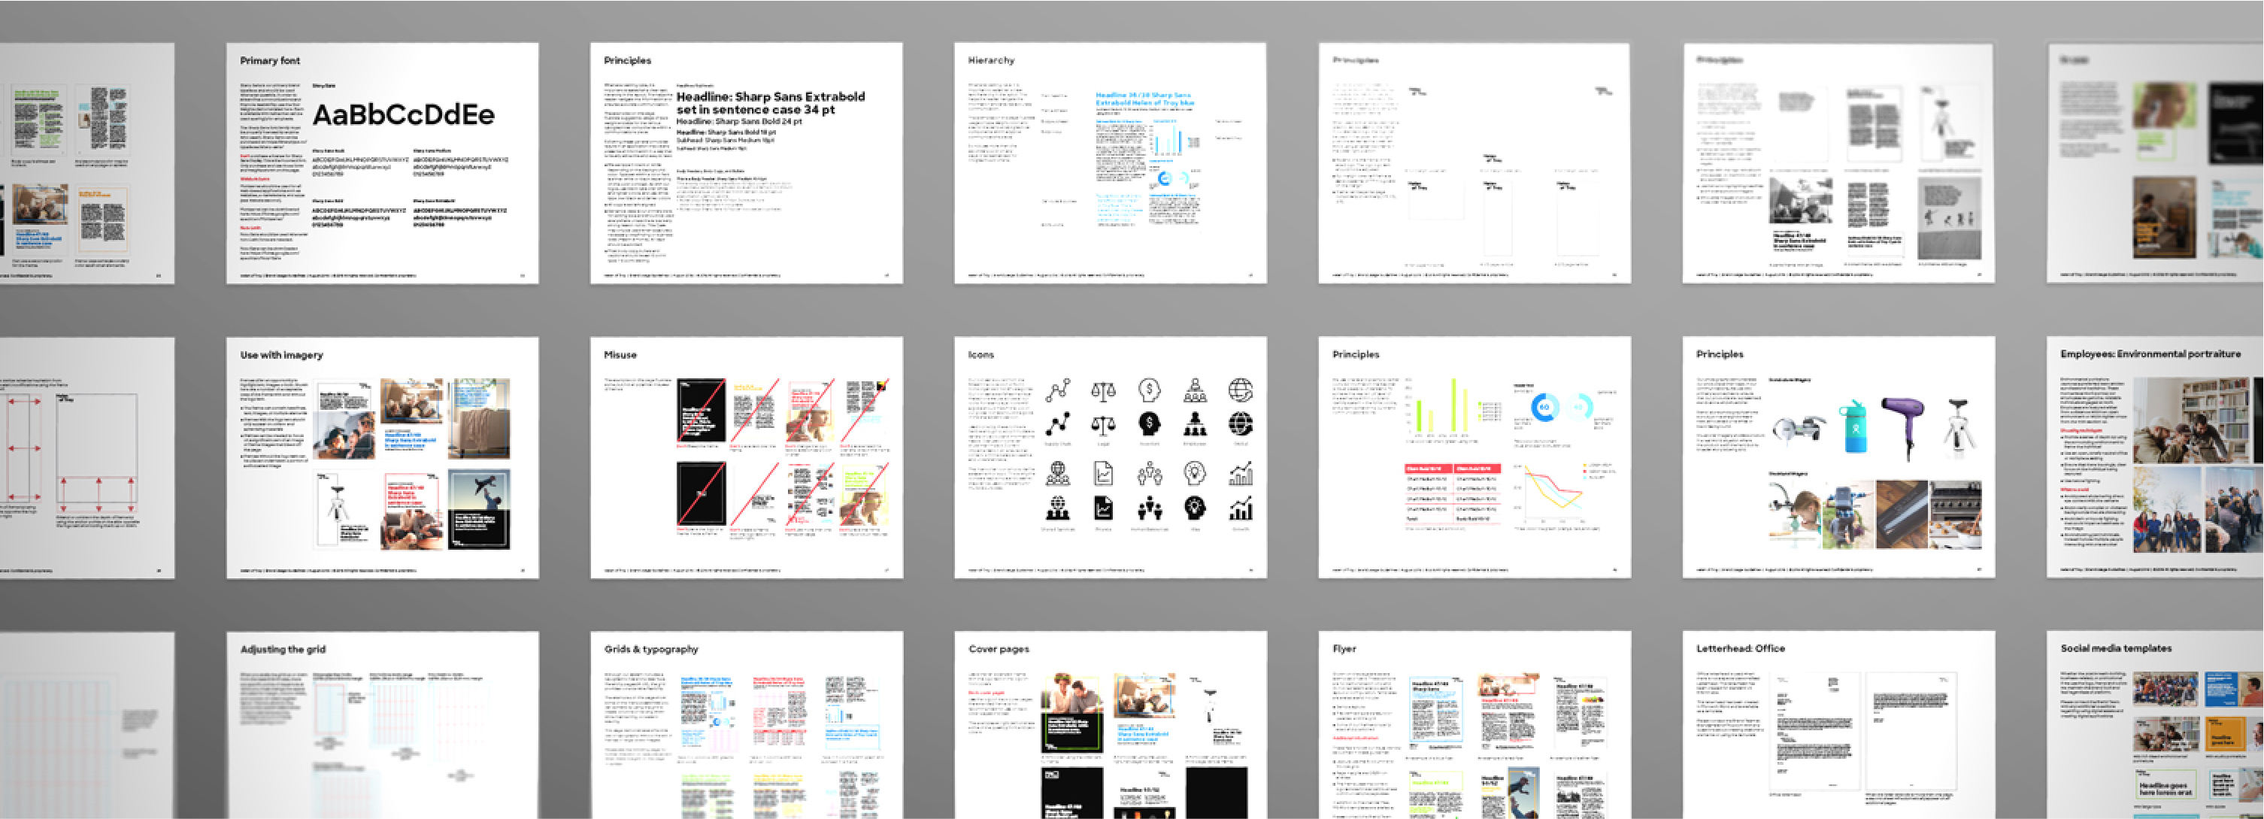Screen dimensions: 2264x819
Task: Click 'Headline: Sharp Sans Extrabold' sample text
Action: coord(770,97)
